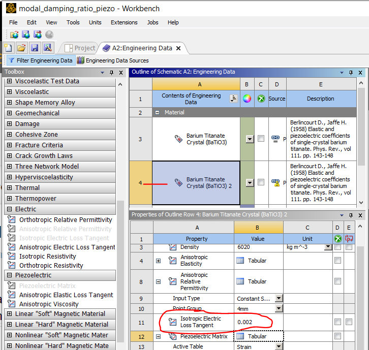
Task: Click the tabular icon for Piezoelectric Matrix value
Action: click(240, 336)
